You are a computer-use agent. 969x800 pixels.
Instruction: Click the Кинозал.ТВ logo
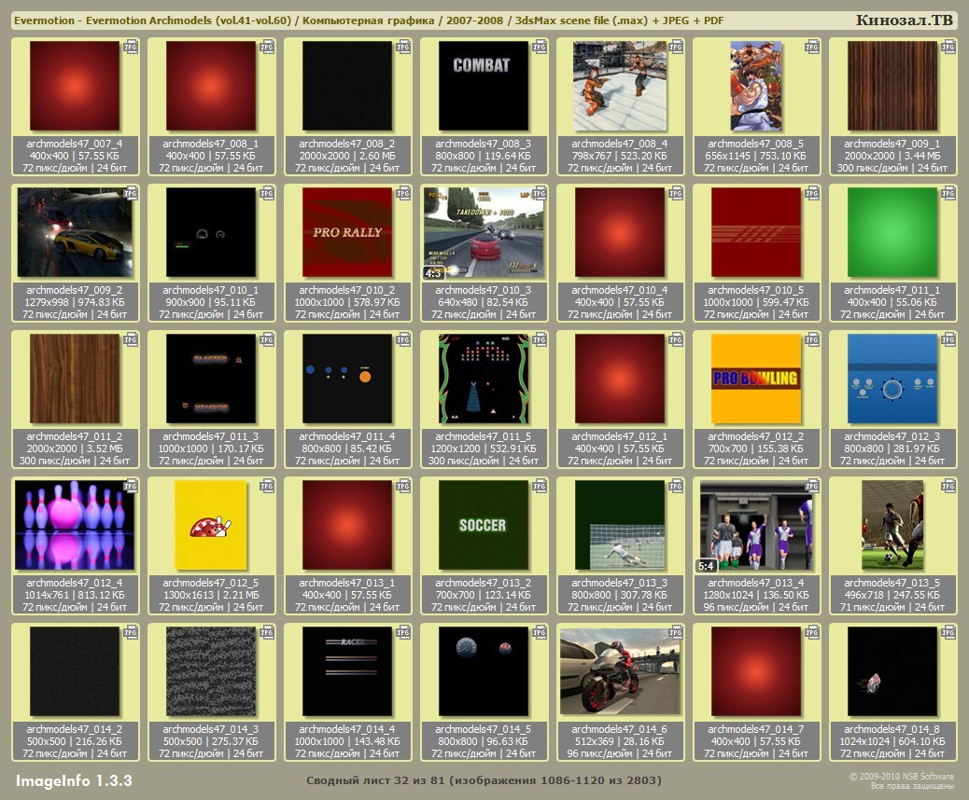pos(904,20)
